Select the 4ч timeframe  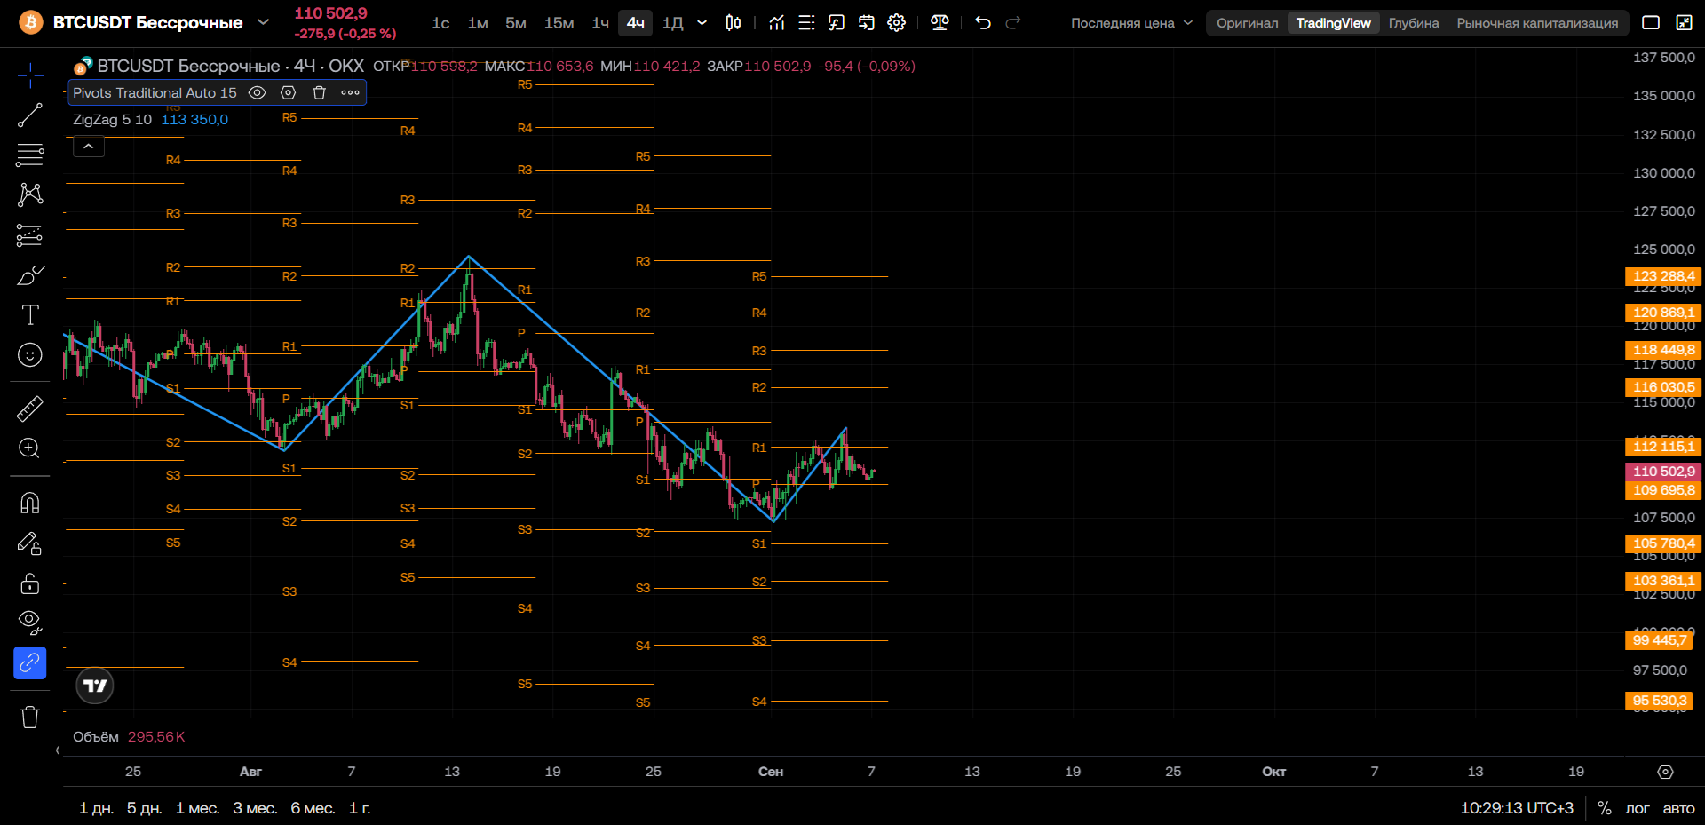click(x=636, y=23)
